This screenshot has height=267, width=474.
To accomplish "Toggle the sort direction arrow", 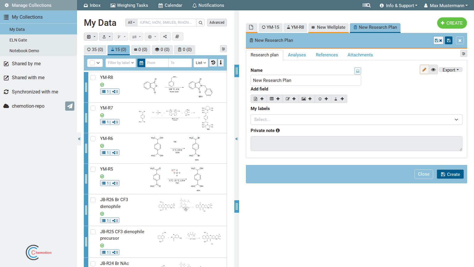I will pyautogui.click(x=221, y=63).
